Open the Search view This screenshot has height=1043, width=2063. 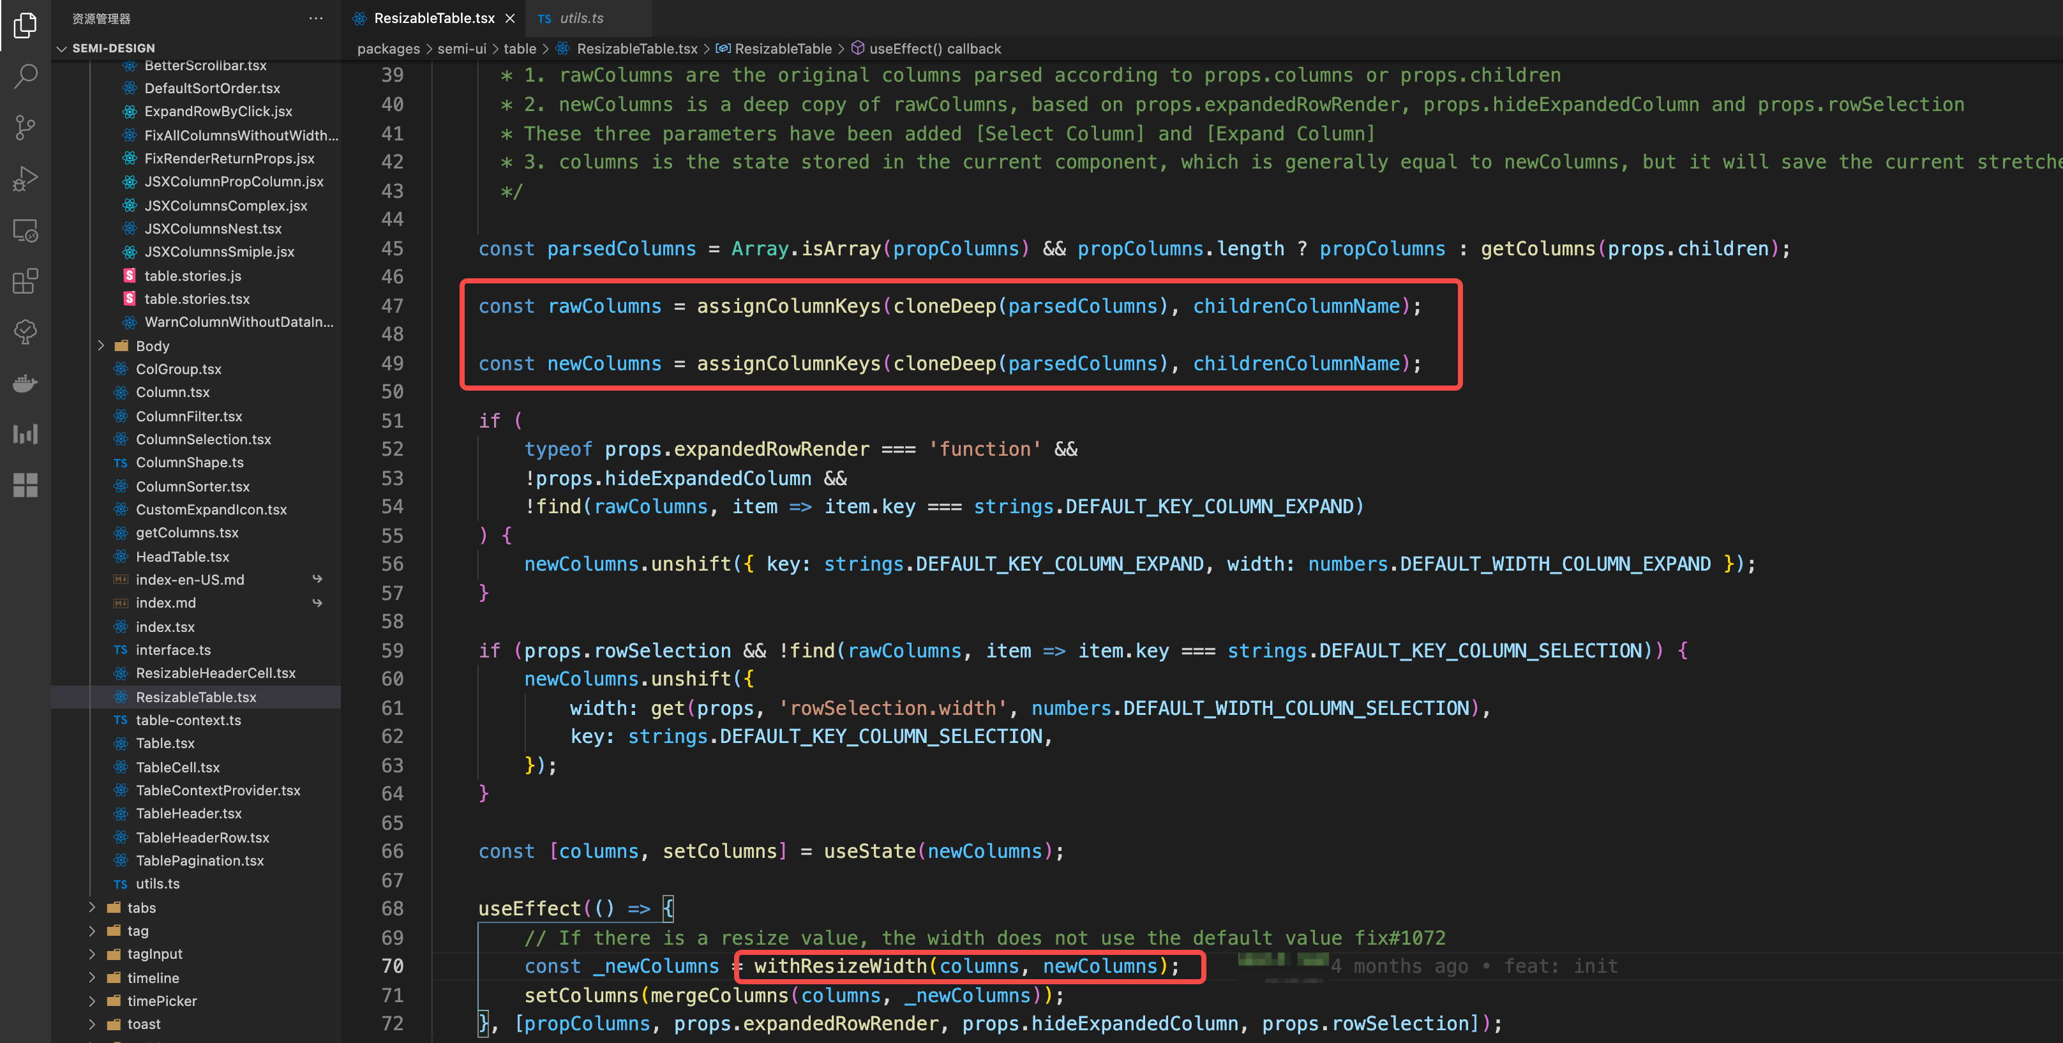(x=26, y=75)
